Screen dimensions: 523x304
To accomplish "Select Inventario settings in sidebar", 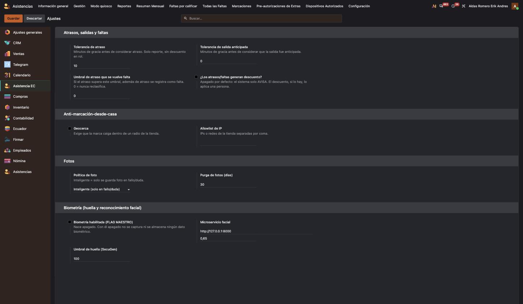I will point(25,107).
